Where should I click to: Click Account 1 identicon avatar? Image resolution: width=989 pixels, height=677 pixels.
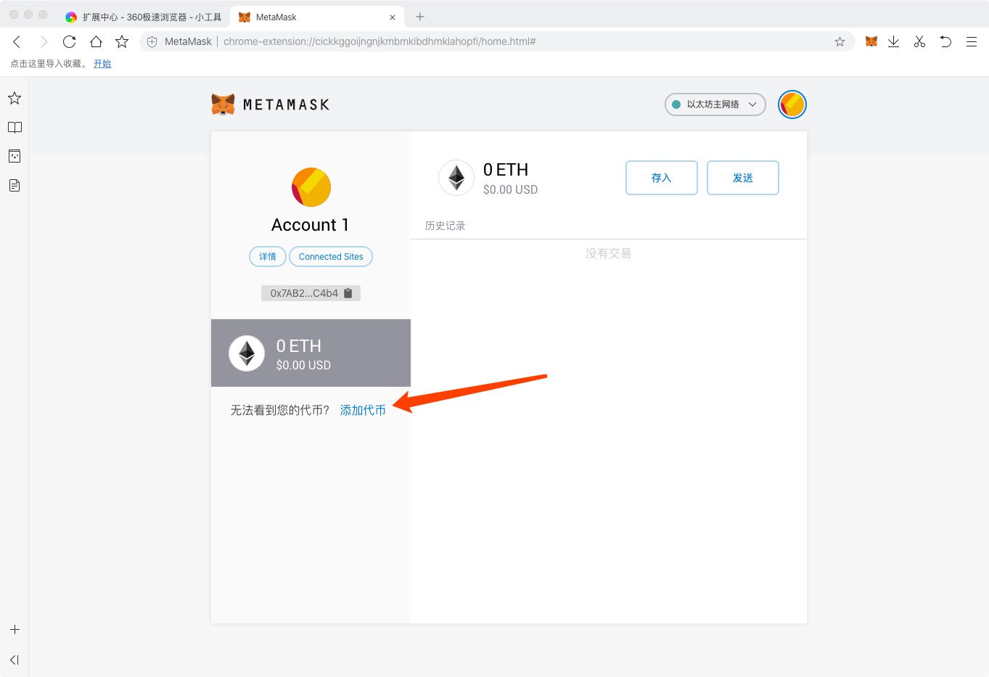(311, 187)
